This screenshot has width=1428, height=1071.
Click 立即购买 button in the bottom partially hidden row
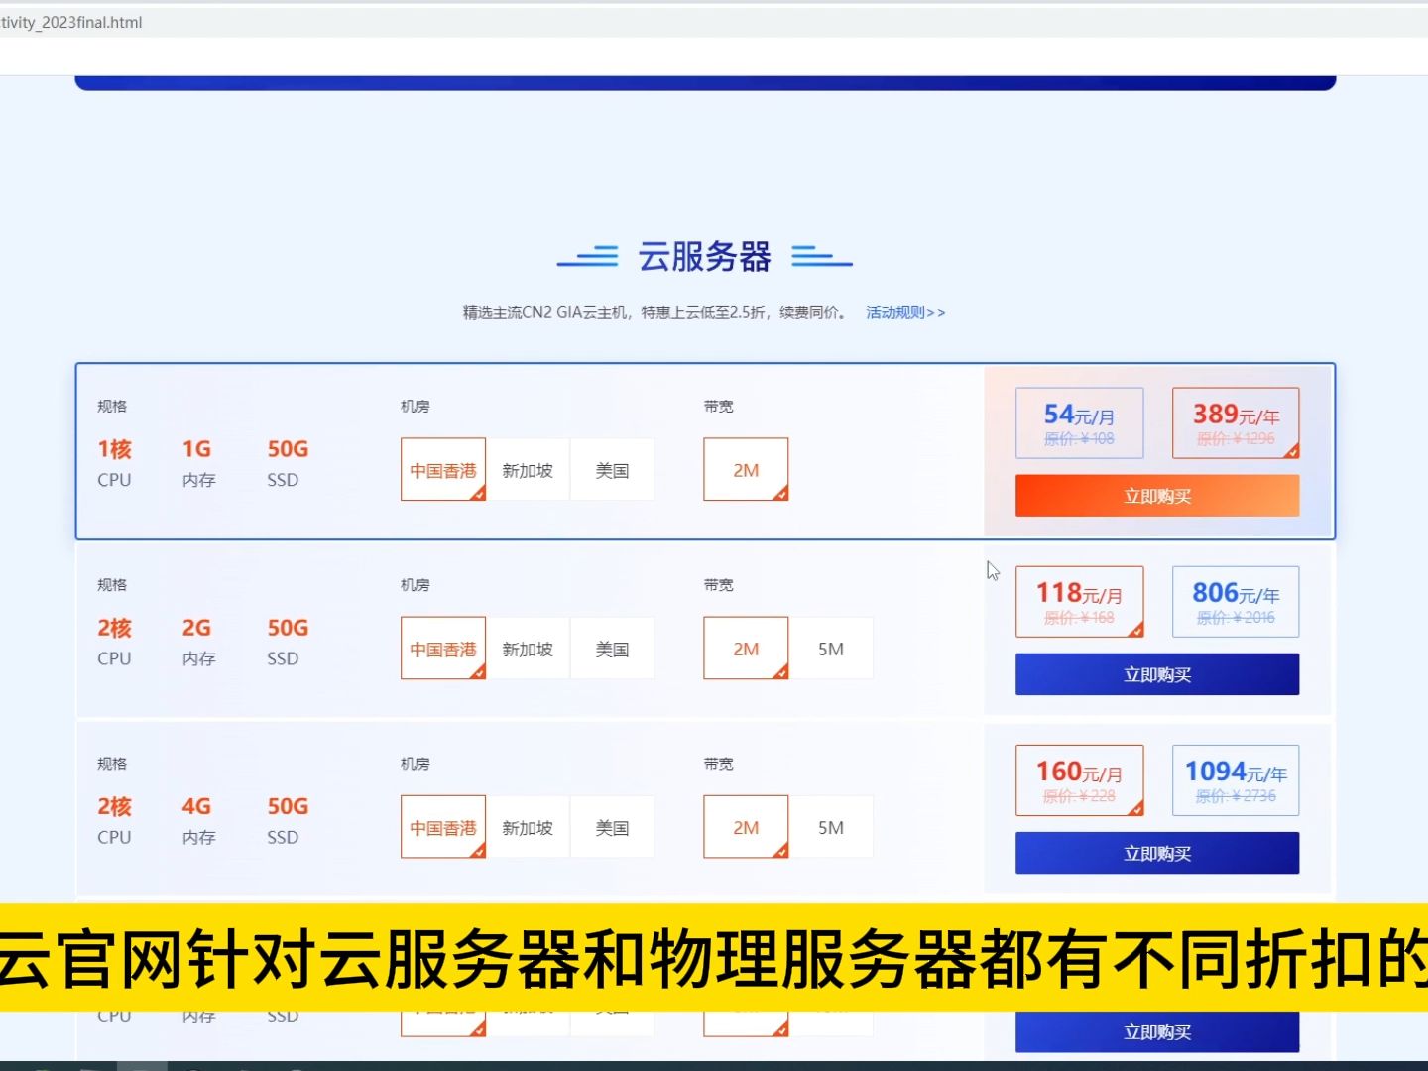click(1157, 1032)
